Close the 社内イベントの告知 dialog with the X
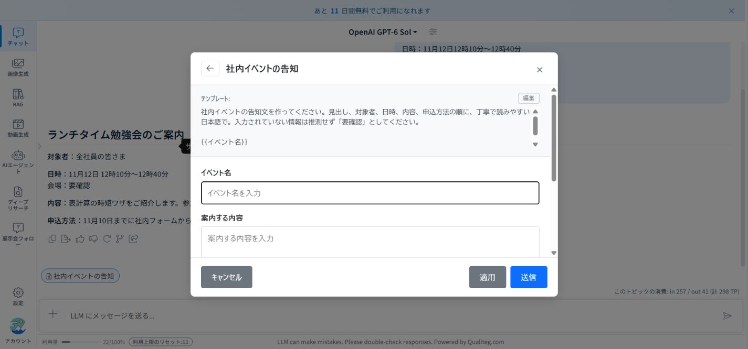Viewport: 748px width, 349px height. tap(540, 70)
